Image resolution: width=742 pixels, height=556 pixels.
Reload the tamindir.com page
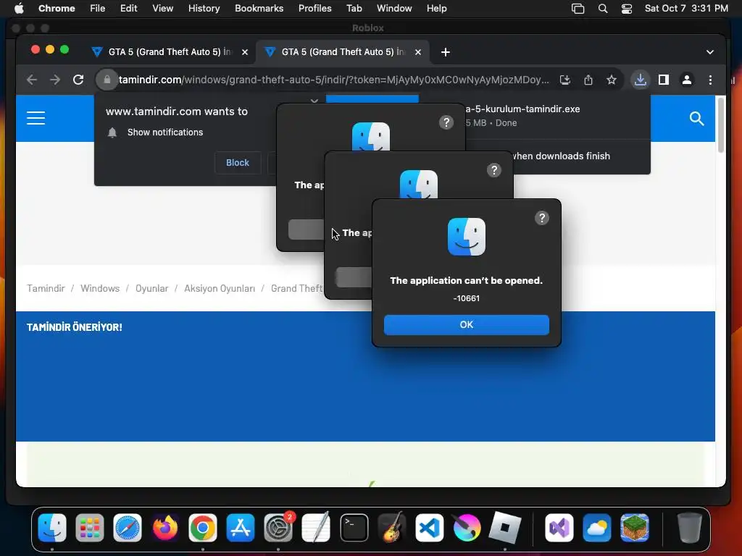click(x=78, y=80)
